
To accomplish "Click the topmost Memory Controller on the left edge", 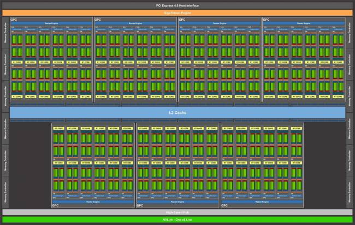I will pyautogui.click(x=5, y=33).
